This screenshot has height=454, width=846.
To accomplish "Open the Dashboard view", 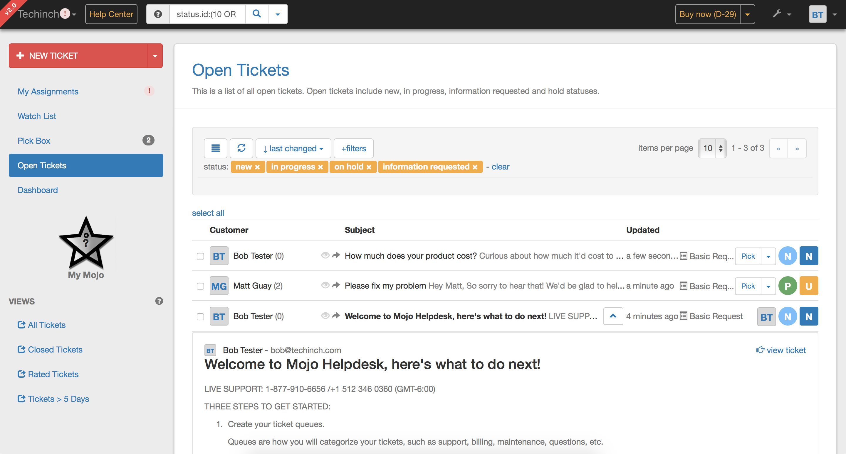I will 37,190.
